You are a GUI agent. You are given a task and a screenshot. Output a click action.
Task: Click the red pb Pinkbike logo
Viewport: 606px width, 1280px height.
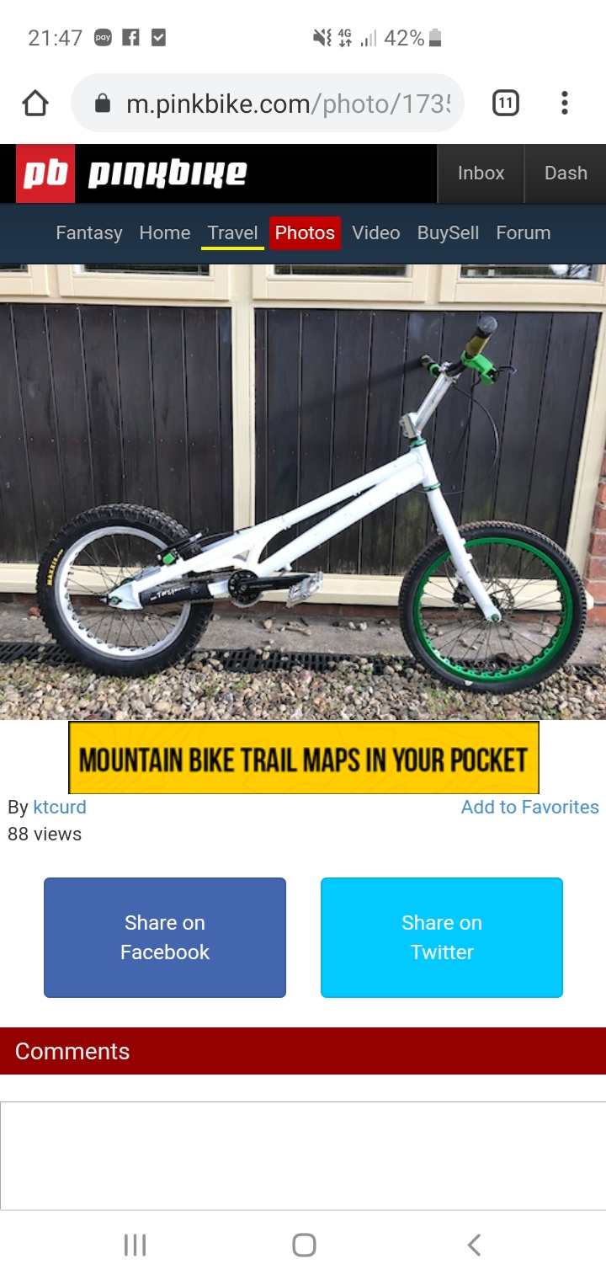pyautogui.click(x=45, y=173)
